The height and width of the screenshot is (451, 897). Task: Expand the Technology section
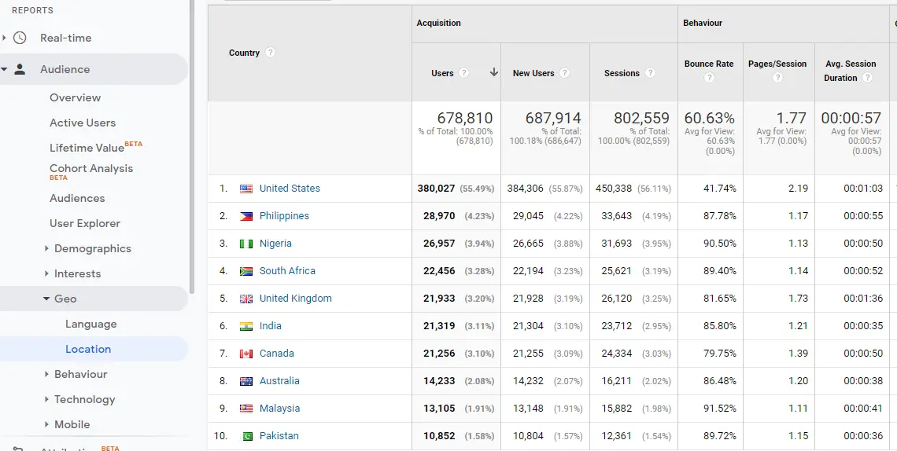click(47, 399)
